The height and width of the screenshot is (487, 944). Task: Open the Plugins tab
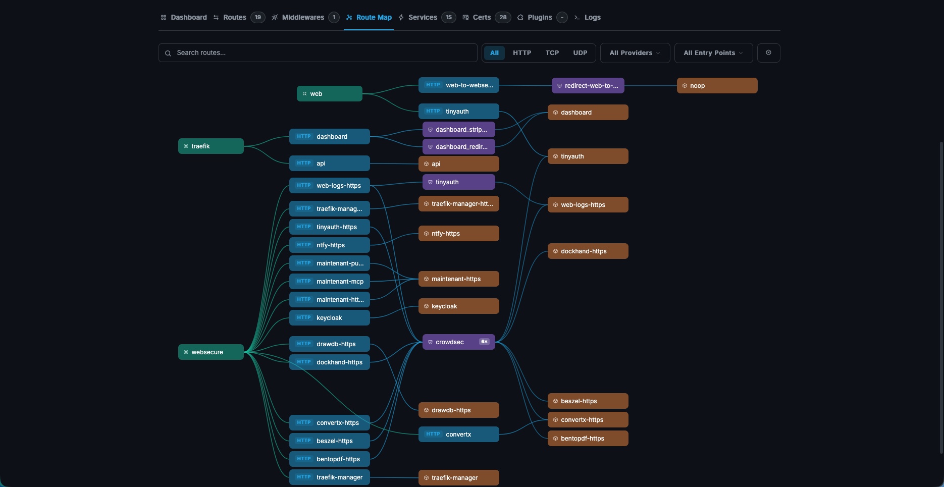(x=542, y=17)
